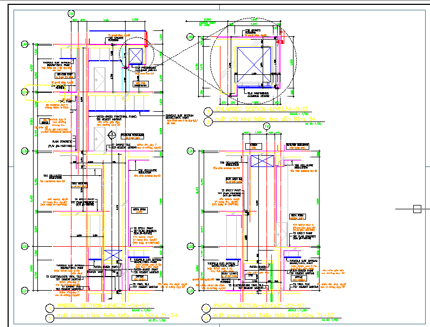Click the crosshair pickbox cursor at right edge
This screenshot has width=430, height=327.
pos(417,209)
